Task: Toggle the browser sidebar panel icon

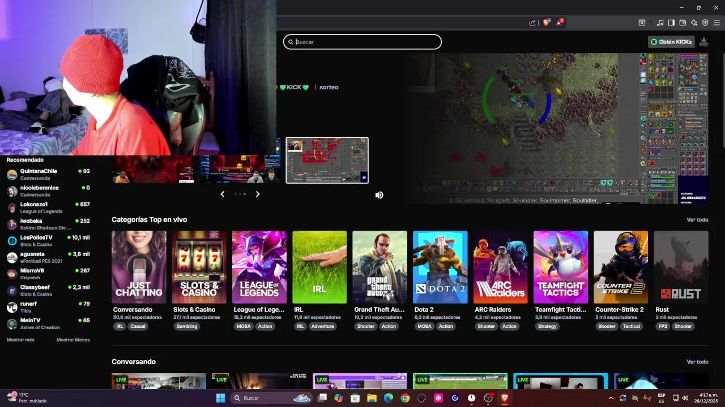Action: (x=671, y=23)
